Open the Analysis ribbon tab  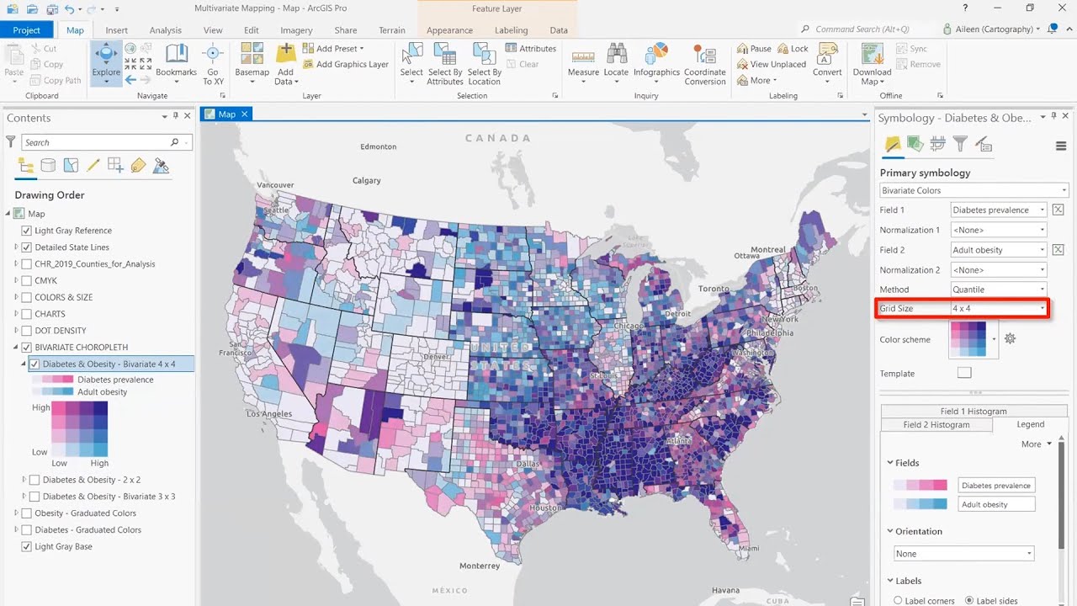pos(166,30)
